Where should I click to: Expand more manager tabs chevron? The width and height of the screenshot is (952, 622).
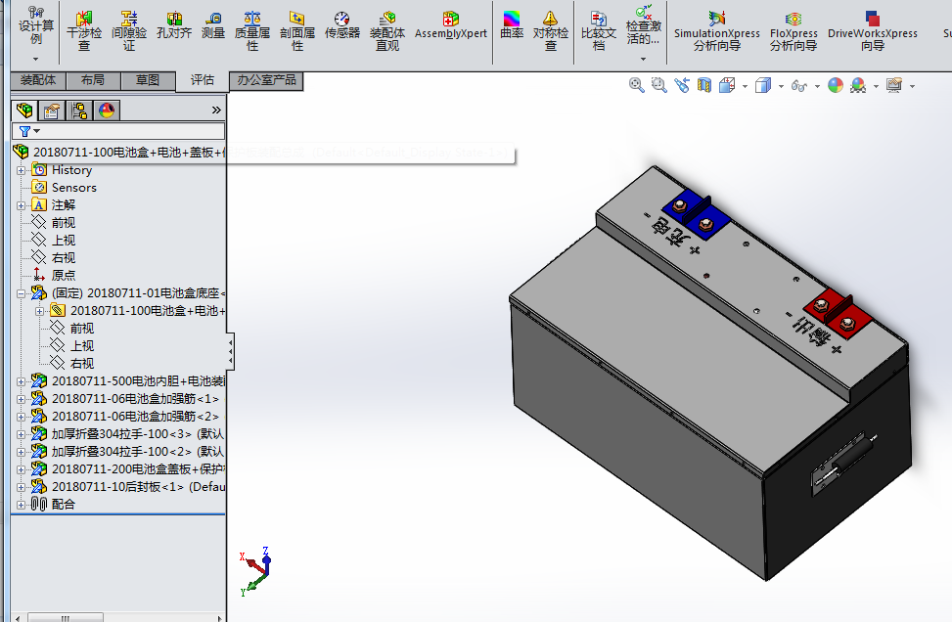pos(216,110)
